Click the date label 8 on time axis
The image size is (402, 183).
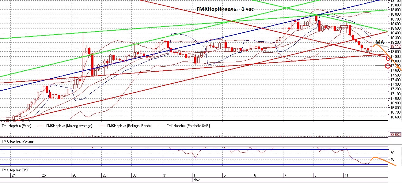coord(315,176)
